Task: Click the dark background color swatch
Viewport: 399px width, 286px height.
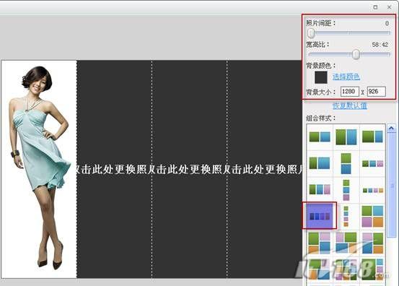Action: coord(321,77)
